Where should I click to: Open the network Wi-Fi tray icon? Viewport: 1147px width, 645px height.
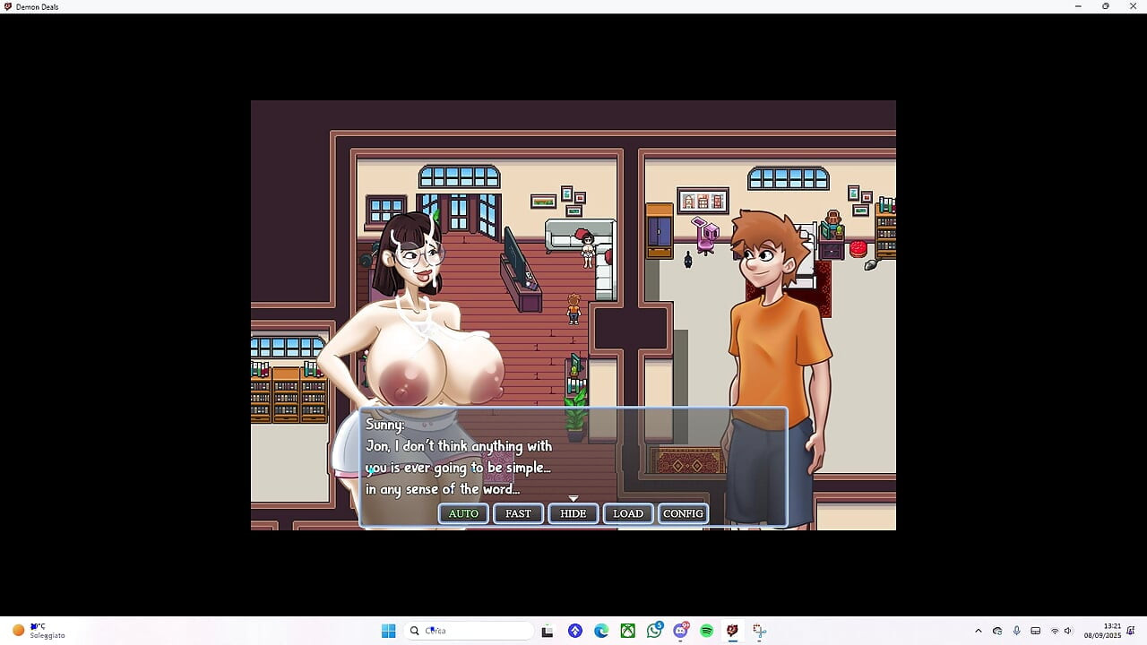[1055, 631]
